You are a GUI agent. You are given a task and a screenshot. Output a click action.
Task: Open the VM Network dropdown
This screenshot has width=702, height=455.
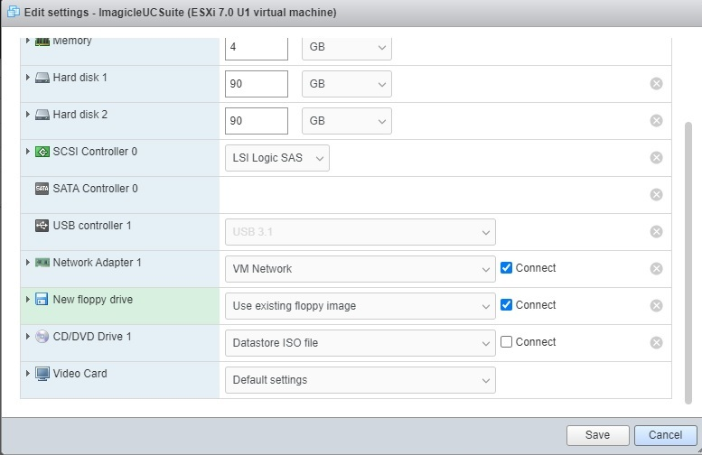(x=360, y=268)
